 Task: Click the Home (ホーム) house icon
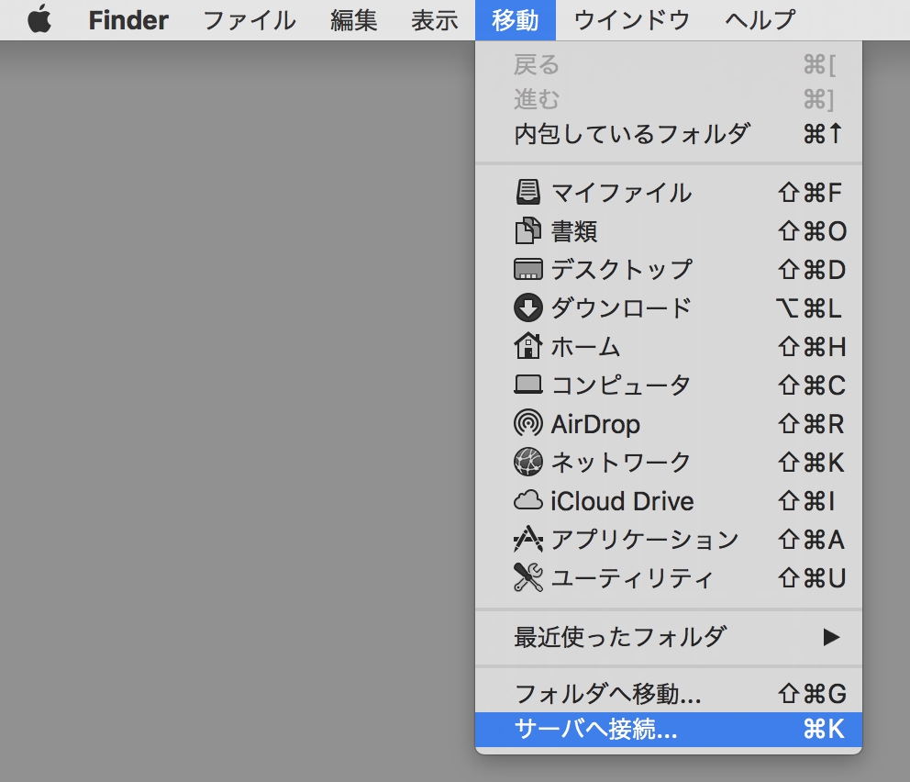528,347
